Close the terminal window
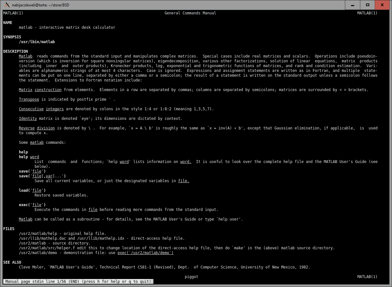This screenshot has height=287, width=392. tap(382, 5)
